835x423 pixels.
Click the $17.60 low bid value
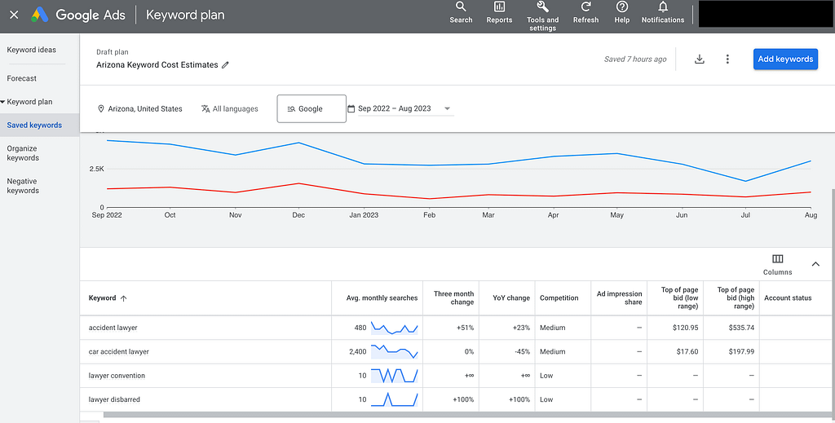tap(687, 352)
